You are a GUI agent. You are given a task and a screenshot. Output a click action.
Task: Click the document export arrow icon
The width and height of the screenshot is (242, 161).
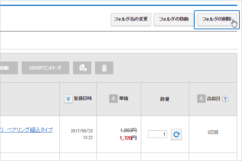[82, 68]
